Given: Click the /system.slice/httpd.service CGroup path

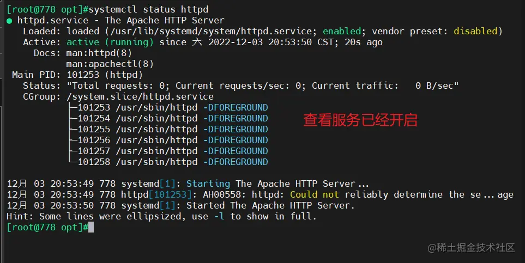Looking at the screenshot, I should click(x=140, y=96).
